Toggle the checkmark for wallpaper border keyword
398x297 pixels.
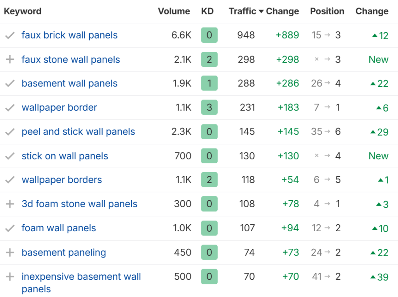(x=10, y=108)
